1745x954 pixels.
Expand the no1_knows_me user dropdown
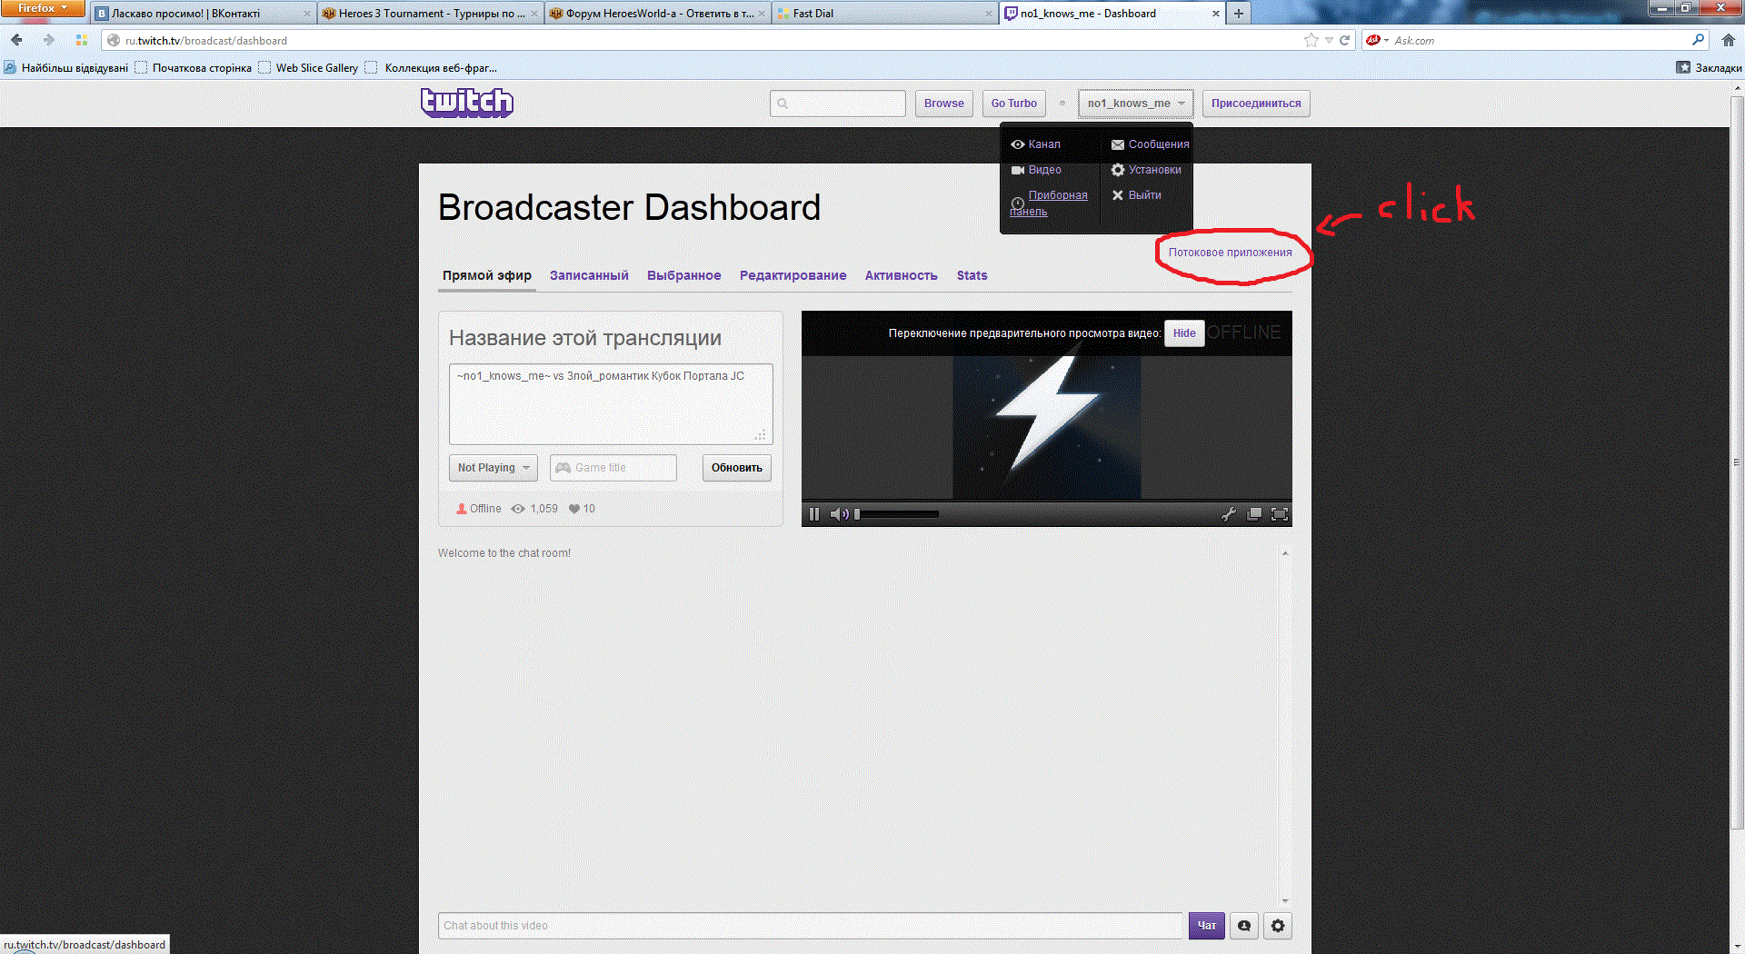click(x=1136, y=104)
